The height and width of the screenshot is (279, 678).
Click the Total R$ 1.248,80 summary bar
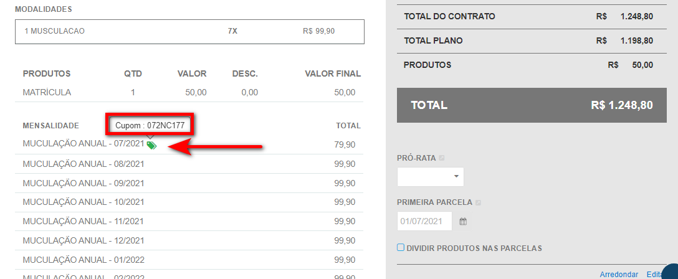[532, 106]
